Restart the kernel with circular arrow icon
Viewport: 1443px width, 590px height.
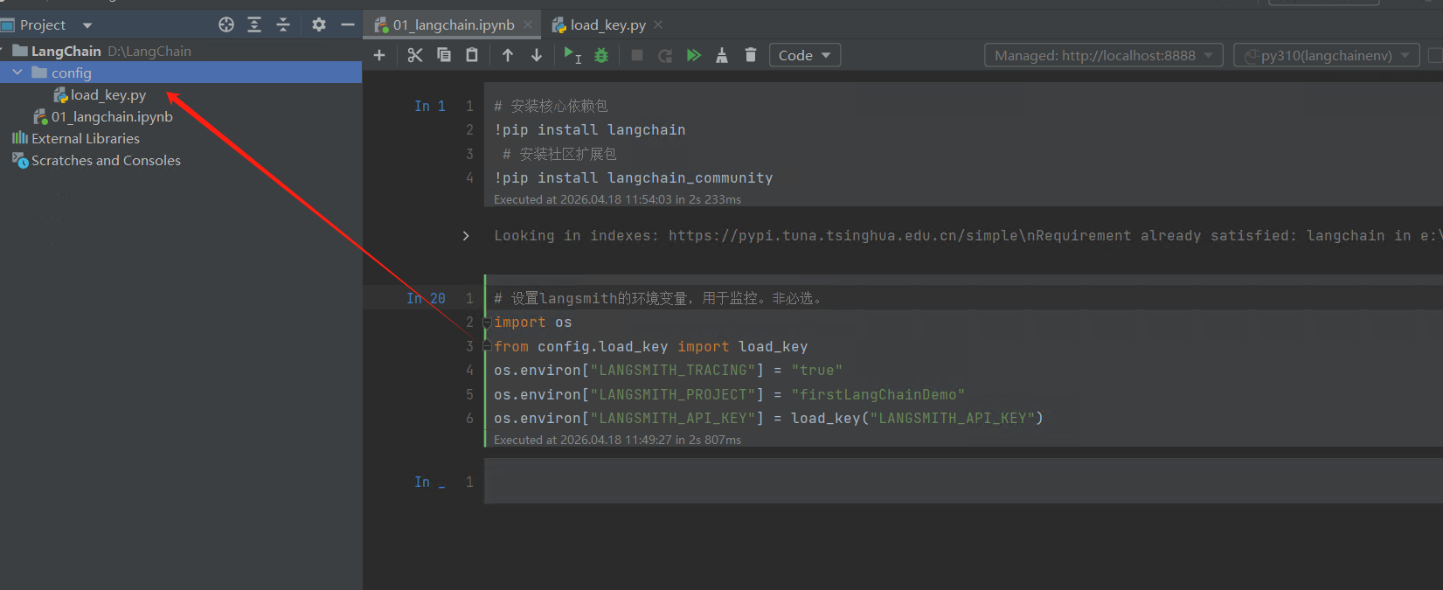(665, 55)
